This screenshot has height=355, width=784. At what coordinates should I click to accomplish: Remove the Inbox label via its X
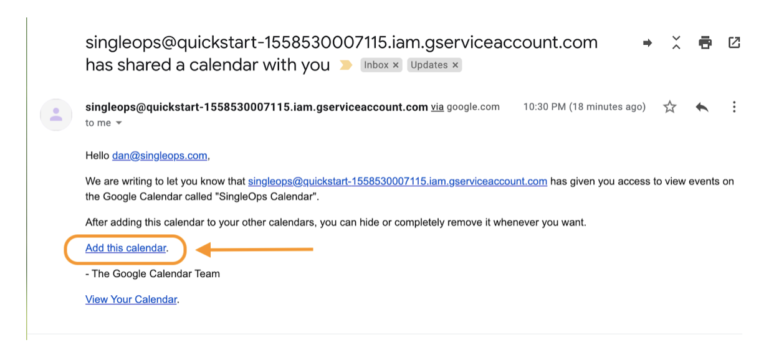pos(396,65)
